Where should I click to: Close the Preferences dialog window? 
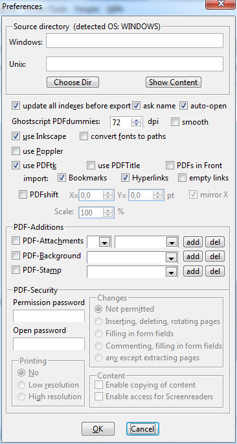coord(221,4)
